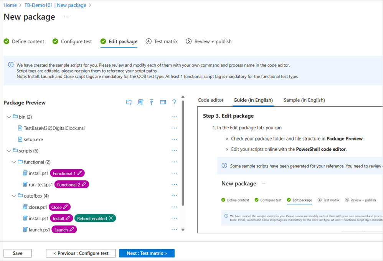Image resolution: width=383 pixels, height=261 pixels.
Task: Open help question mark icon in Package Preview
Action: click(174, 102)
